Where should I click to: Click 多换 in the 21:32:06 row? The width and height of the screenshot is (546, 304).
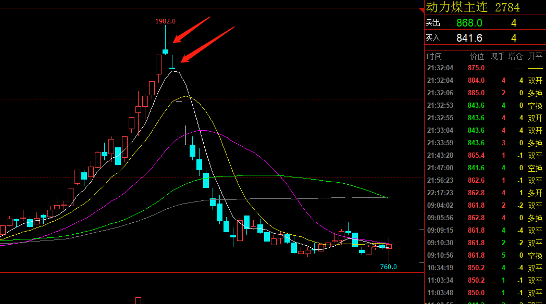535,93
